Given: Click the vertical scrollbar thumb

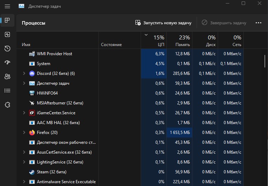Looking at the screenshot, I should (265, 61).
